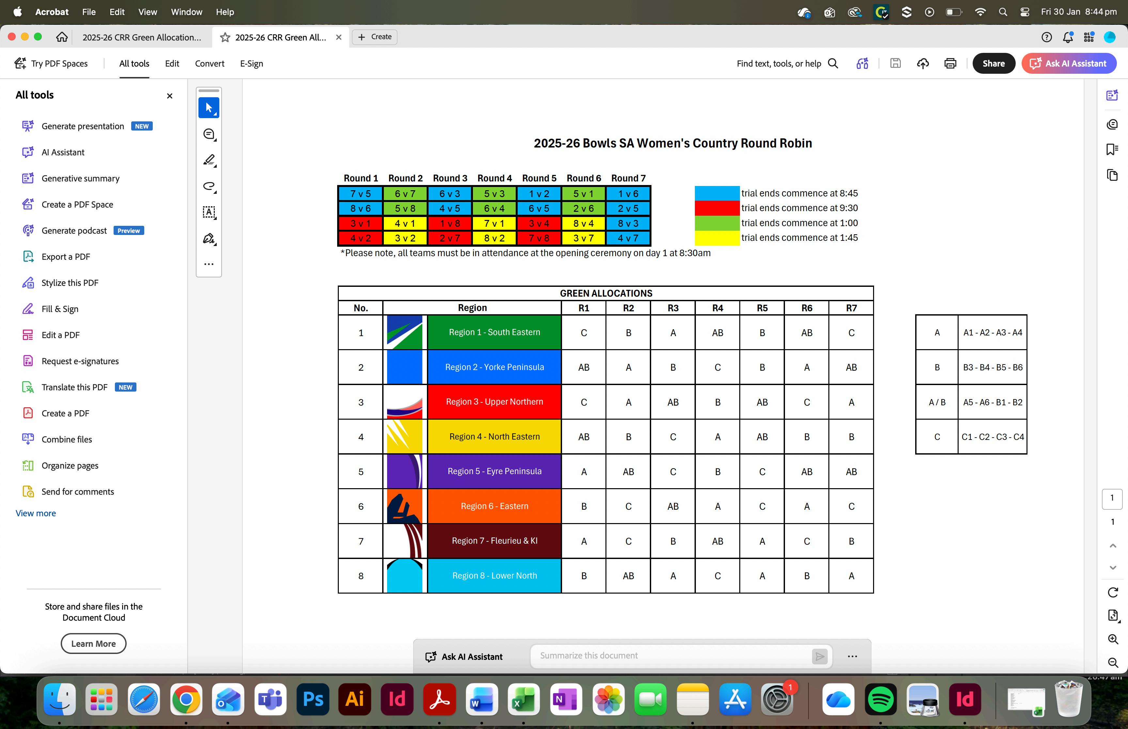This screenshot has width=1128, height=729.
Task: Open the View menu
Action: pyautogui.click(x=147, y=12)
